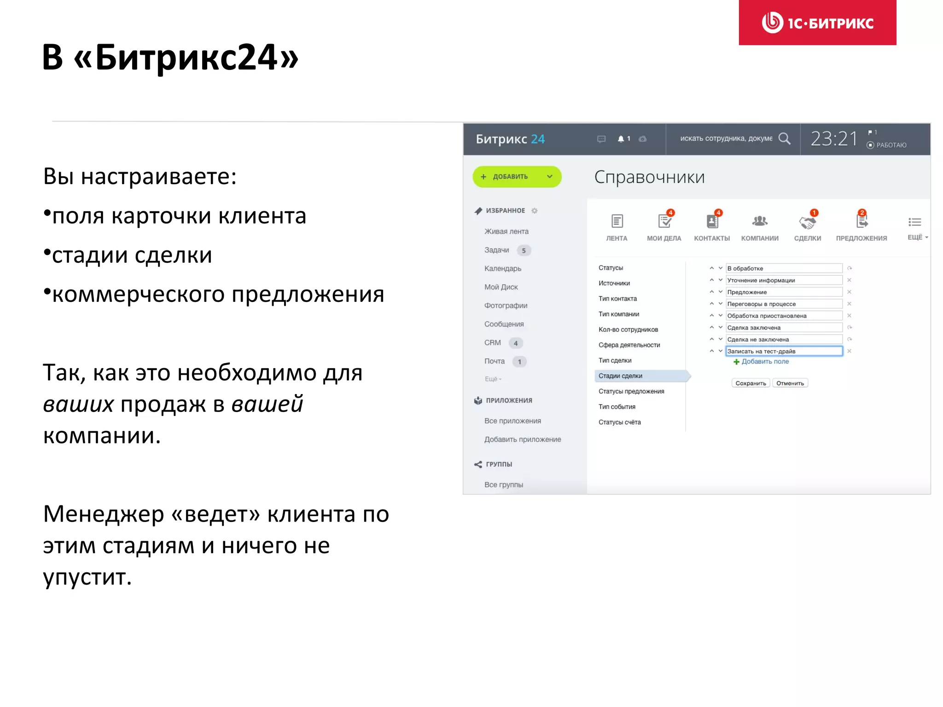This screenshot has width=943, height=707.
Task: Open the Мои дела icon
Action: tap(664, 221)
